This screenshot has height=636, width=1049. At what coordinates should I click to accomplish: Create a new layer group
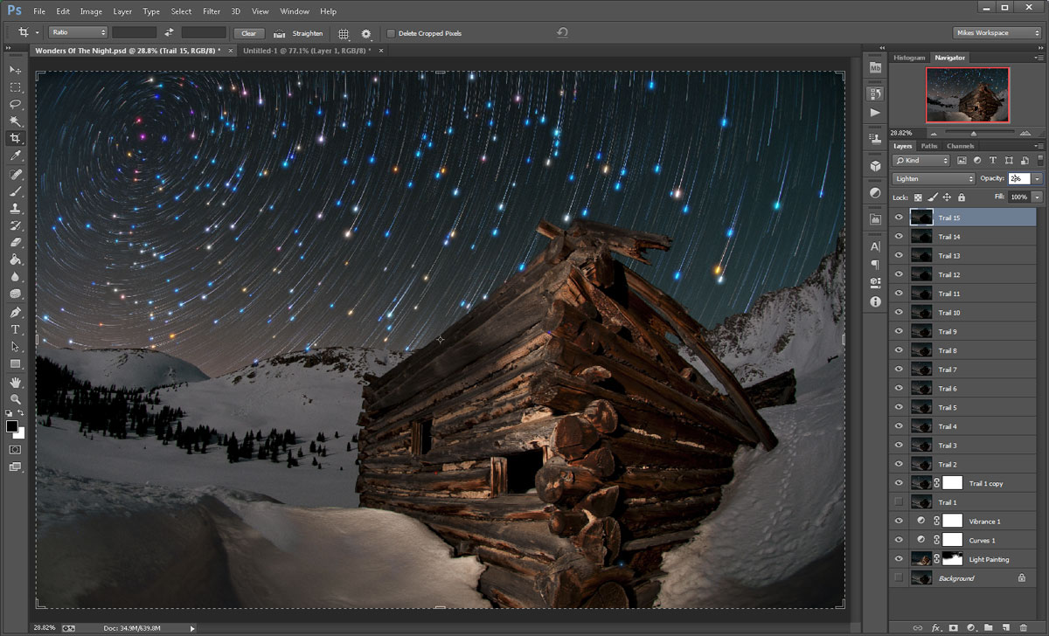click(988, 627)
